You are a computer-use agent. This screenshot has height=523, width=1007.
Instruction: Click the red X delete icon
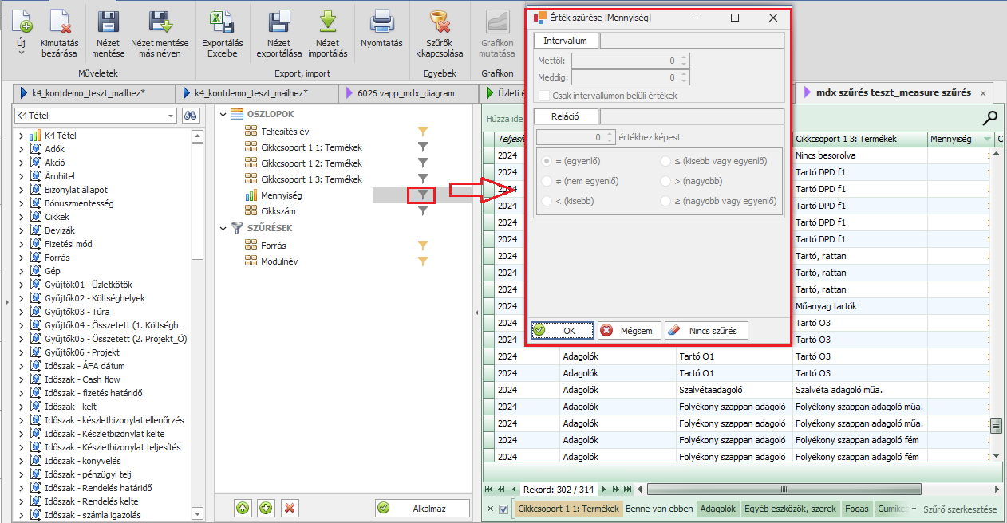[290, 508]
